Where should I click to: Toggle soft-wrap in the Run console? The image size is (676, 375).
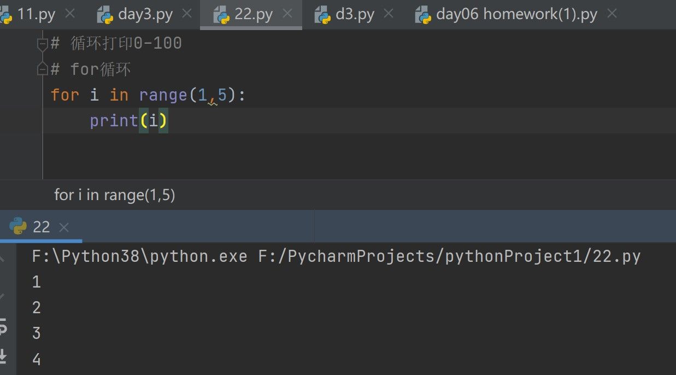[3, 328]
